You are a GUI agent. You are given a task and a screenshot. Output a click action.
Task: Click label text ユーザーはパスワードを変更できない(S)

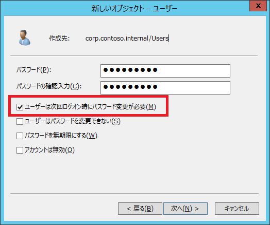73,121
